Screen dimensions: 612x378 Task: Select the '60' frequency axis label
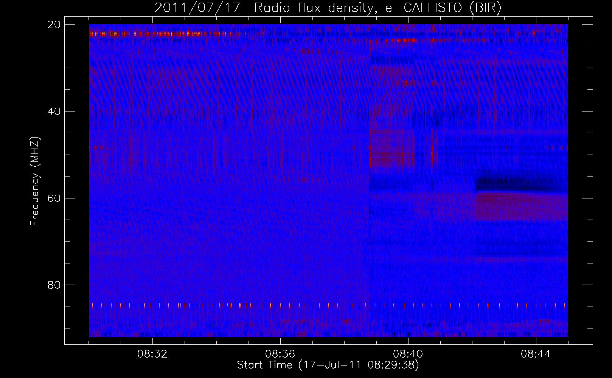54,198
